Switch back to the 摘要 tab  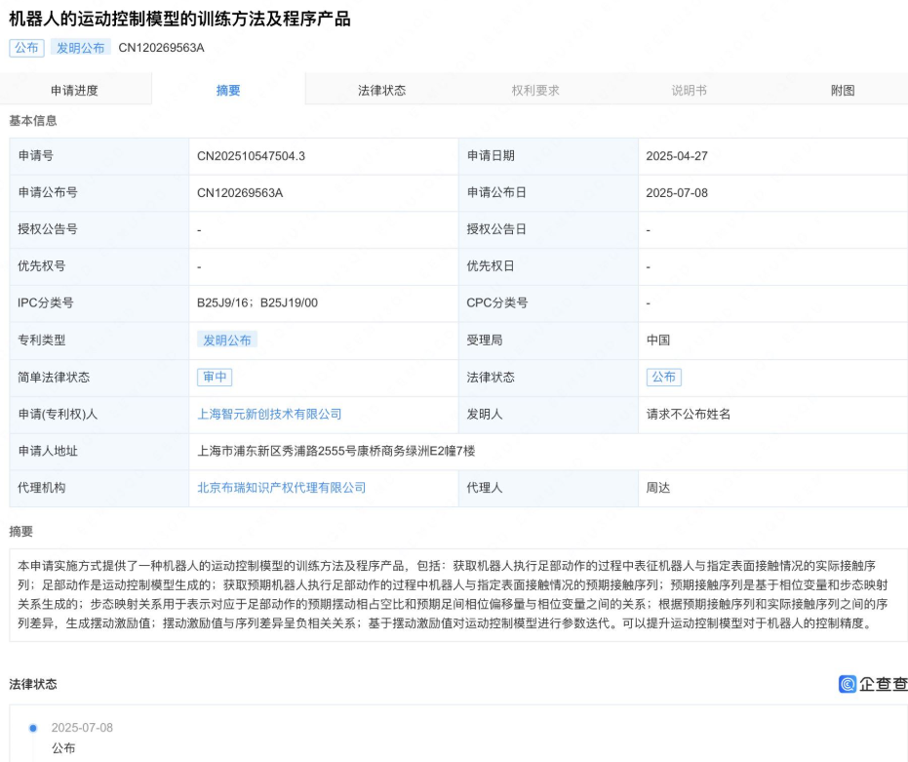tap(229, 88)
